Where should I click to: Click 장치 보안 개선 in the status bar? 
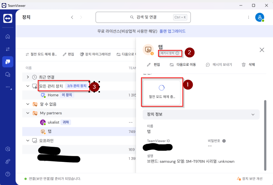click(250, 179)
